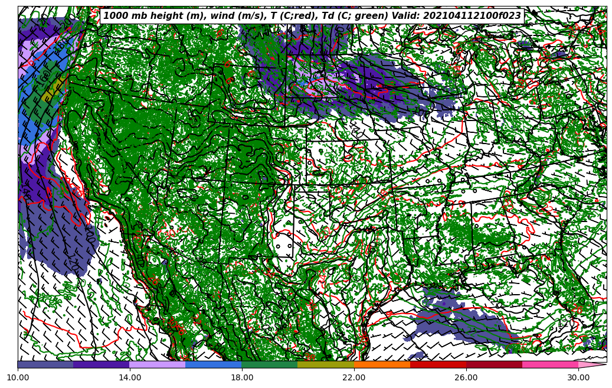Click the royal blue colorbar segment
This screenshot has width=612, height=388.
click(x=214, y=365)
